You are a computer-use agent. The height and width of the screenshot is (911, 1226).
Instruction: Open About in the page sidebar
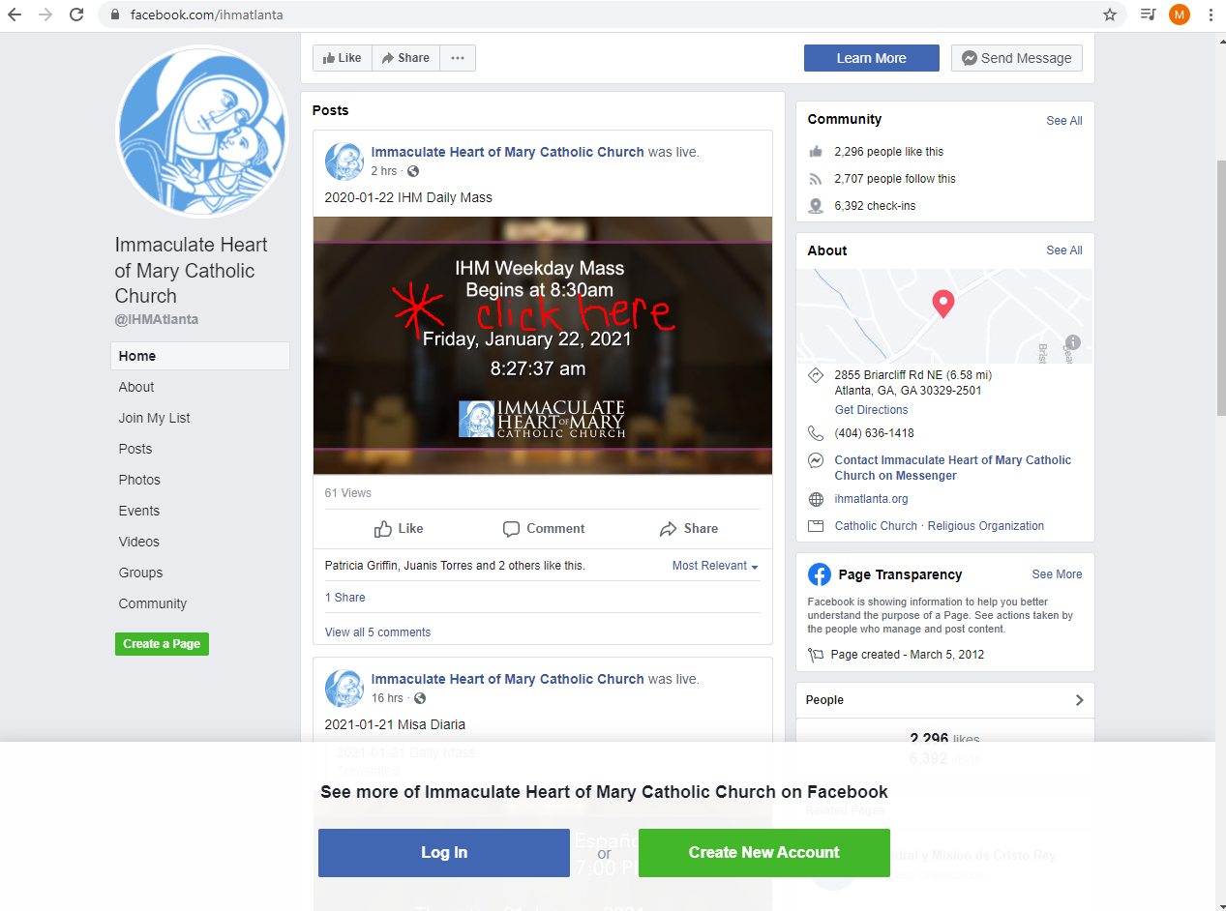tap(136, 387)
